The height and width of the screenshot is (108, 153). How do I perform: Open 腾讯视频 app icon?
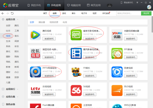point(35,35)
